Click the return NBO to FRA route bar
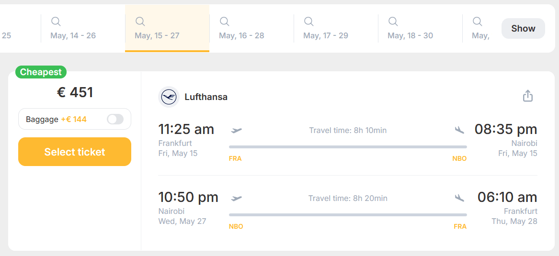Screen dimensions: 559x256 pos(348,215)
